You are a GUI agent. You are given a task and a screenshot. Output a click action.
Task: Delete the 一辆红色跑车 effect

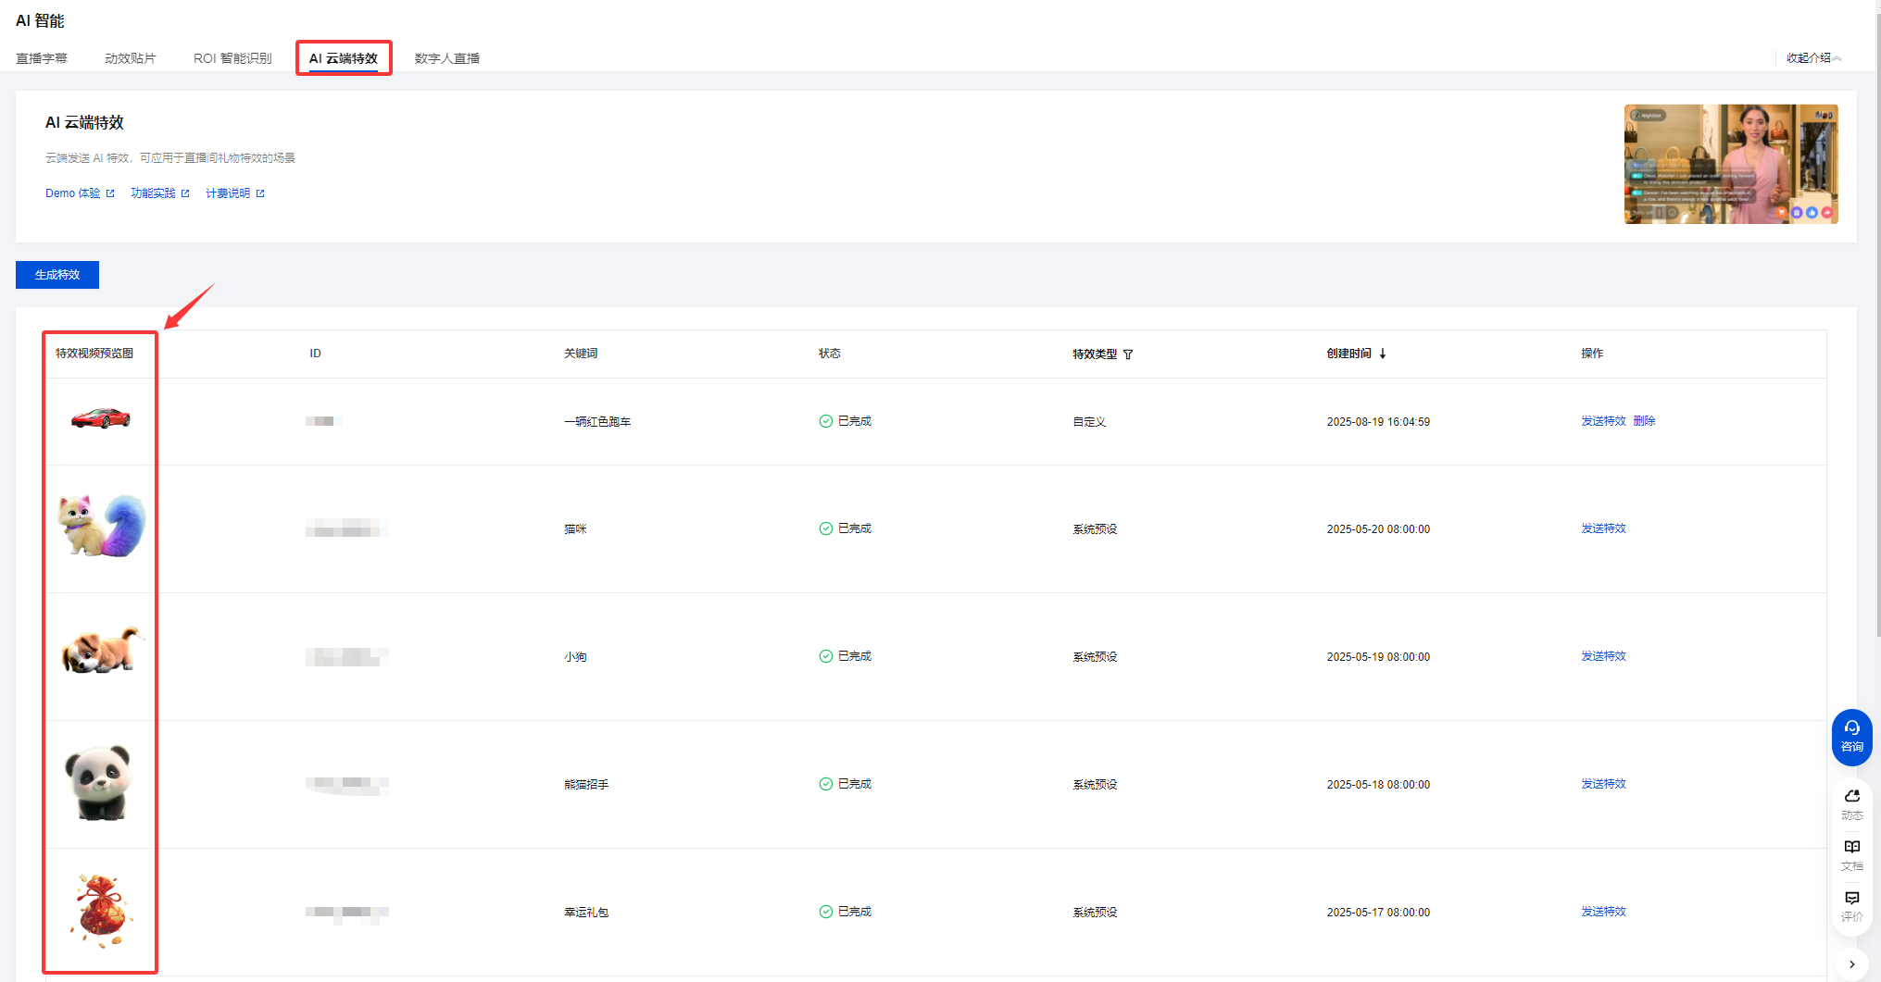[1644, 421]
